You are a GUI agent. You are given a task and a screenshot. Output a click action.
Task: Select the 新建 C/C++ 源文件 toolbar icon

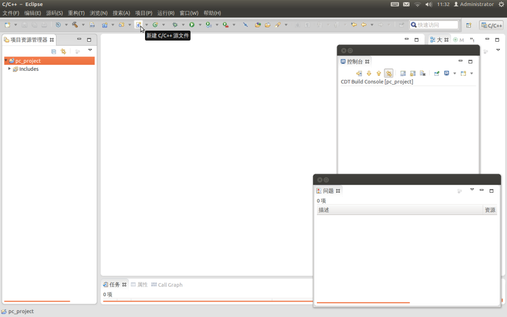tap(139, 24)
